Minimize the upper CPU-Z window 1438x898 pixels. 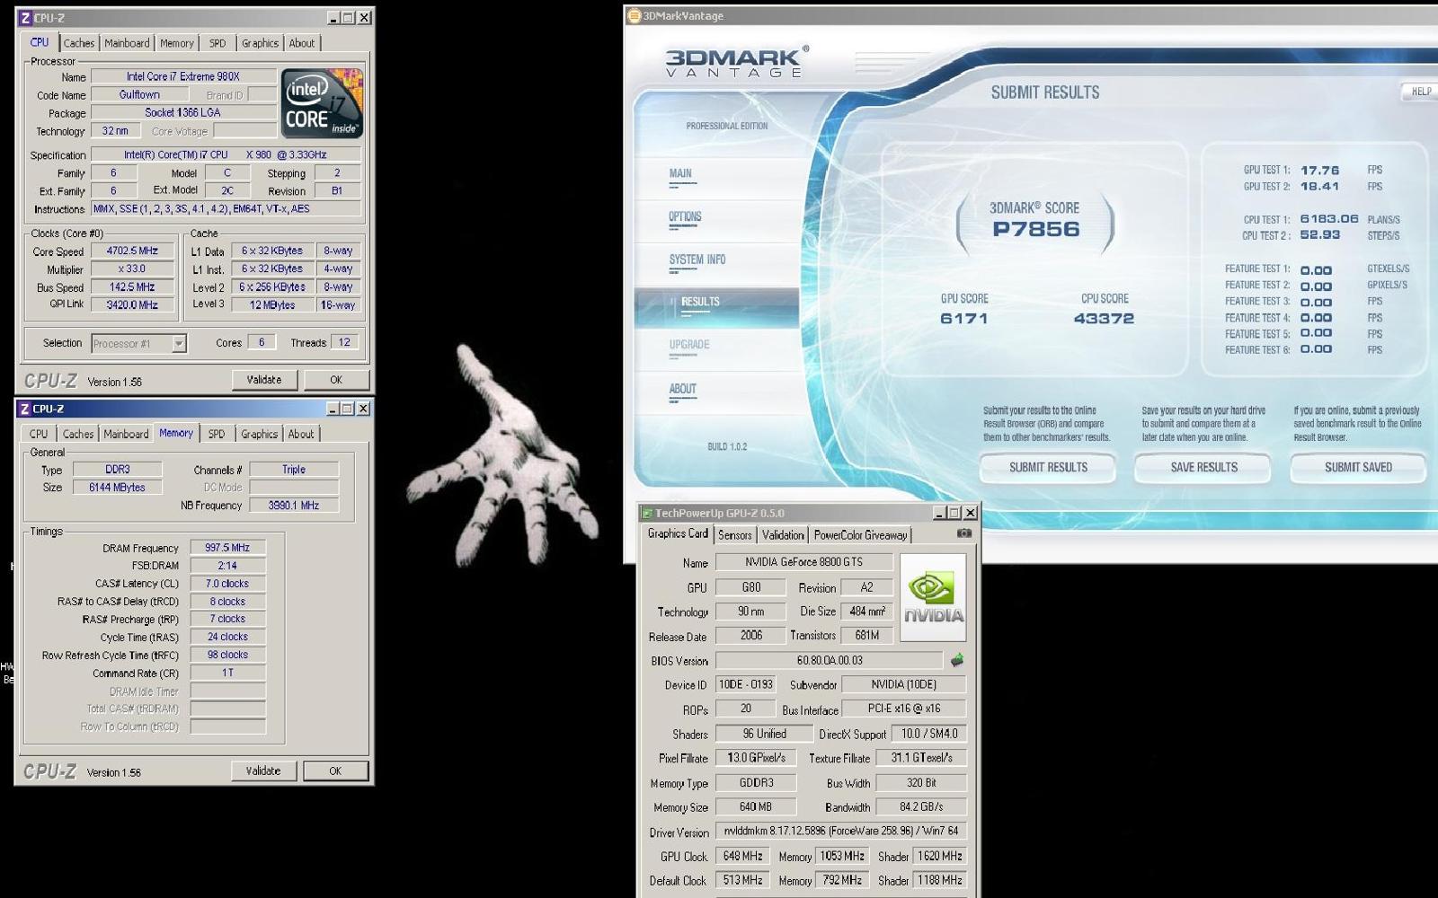[x=333, y=17]
